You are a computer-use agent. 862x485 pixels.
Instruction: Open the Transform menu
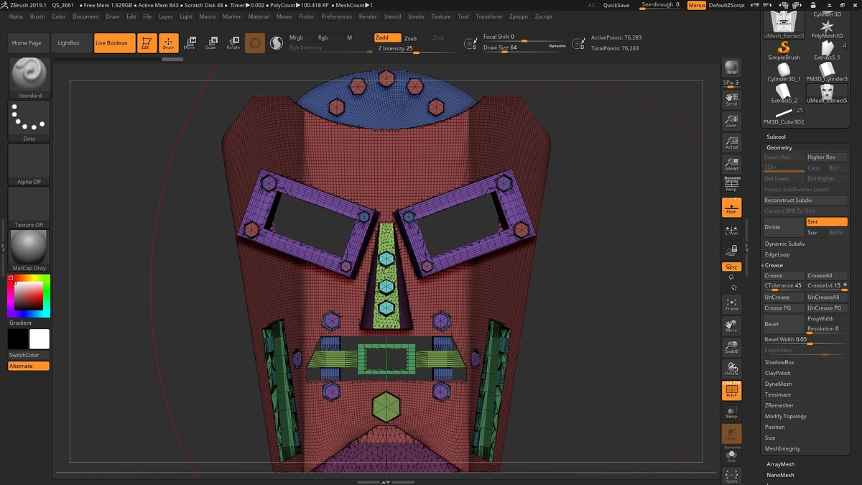tap(489, 17)
